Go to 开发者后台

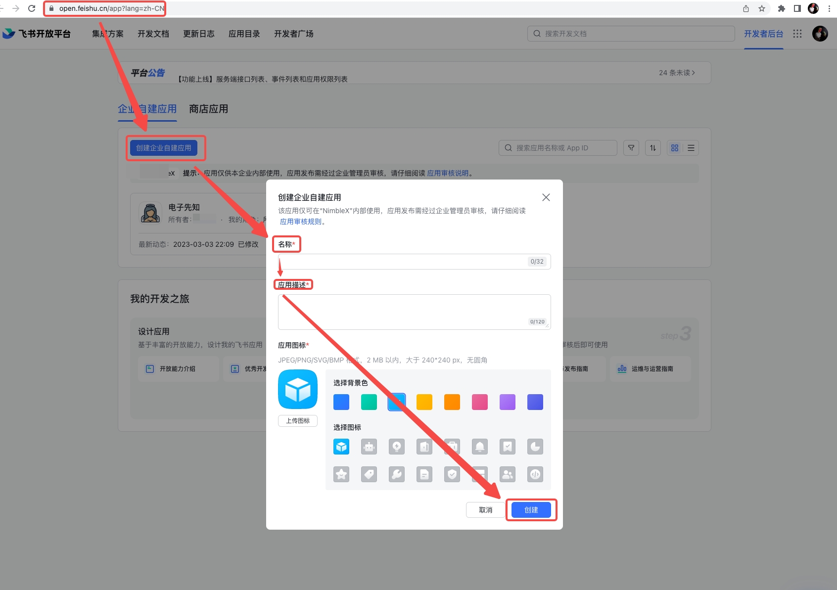[764, 34]
